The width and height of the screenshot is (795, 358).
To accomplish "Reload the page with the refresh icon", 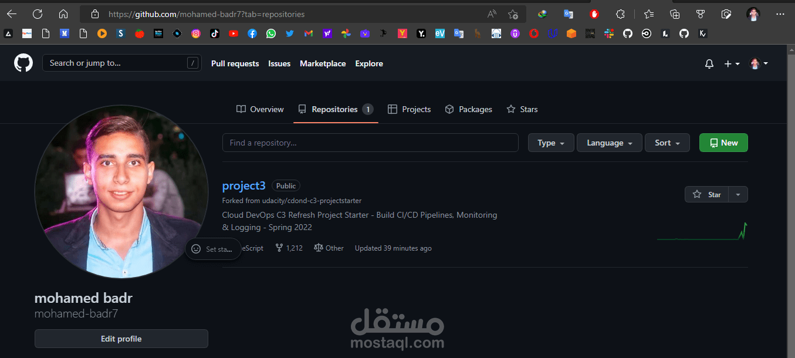I will [x=38, y=14].
